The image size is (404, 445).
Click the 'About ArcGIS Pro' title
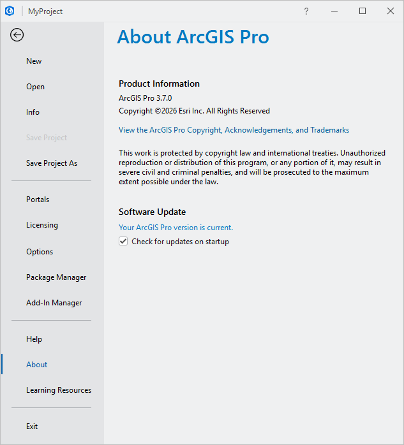pos(193,37)
